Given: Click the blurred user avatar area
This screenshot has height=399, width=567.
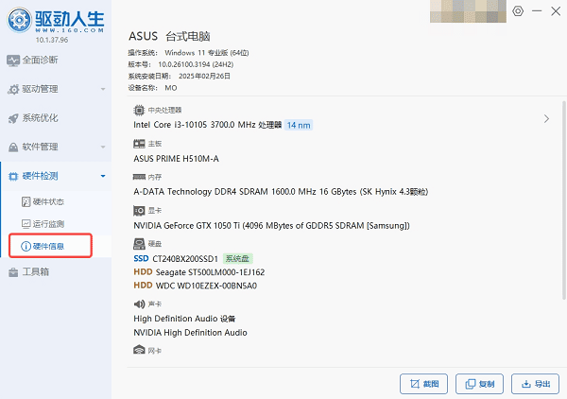Looking at the screenshot, I should coord(468,11).
